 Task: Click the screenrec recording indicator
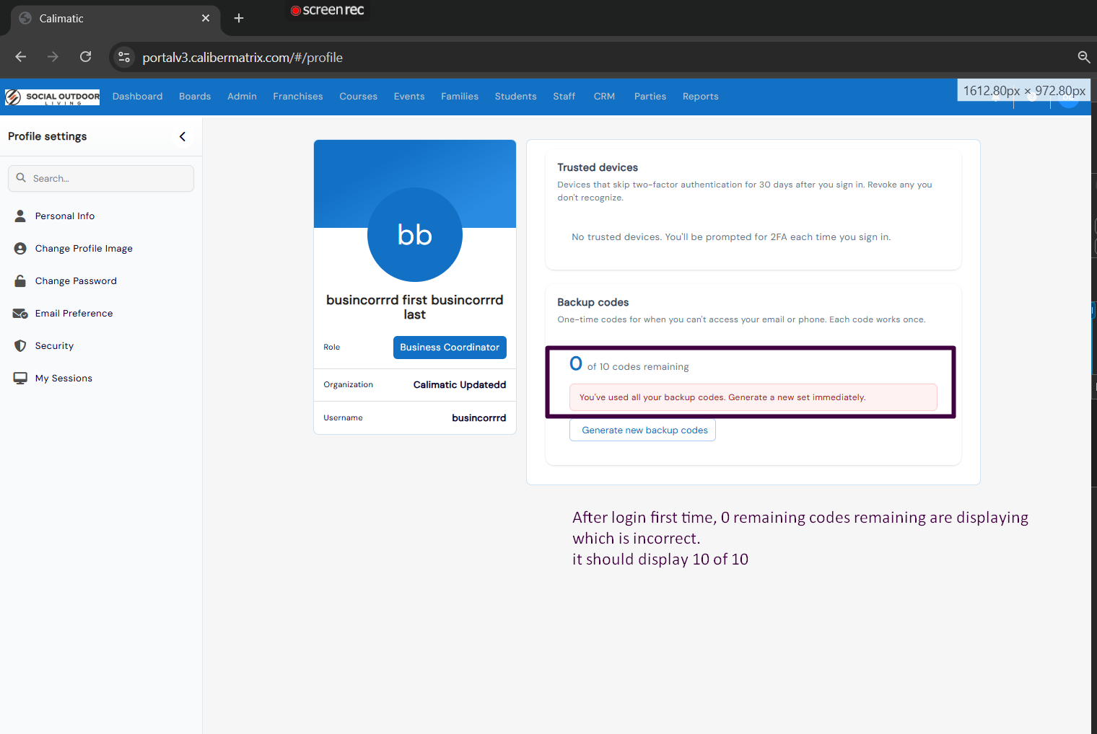(x=328, y=10)
